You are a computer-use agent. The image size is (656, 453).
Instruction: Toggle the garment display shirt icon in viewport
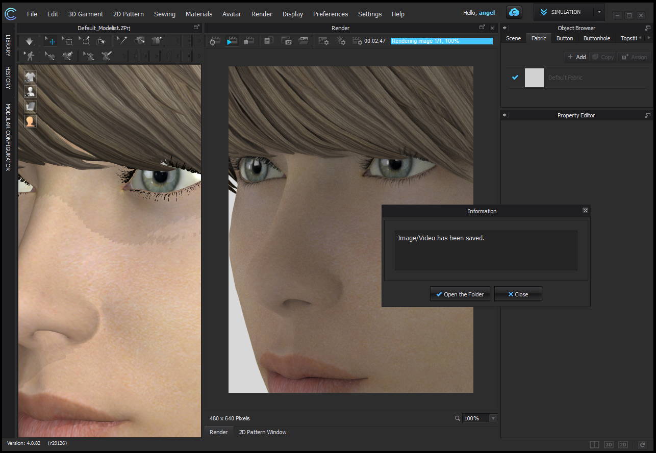coord(31,77)
